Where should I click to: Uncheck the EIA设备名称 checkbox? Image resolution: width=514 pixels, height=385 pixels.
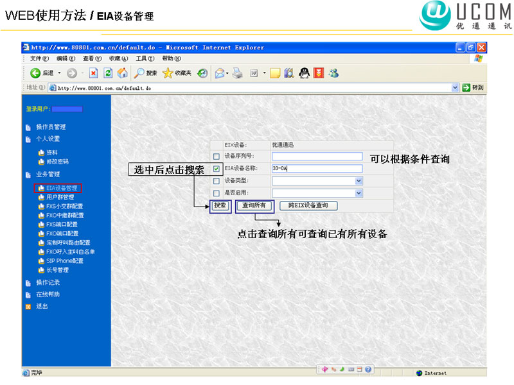click(217, 169)
